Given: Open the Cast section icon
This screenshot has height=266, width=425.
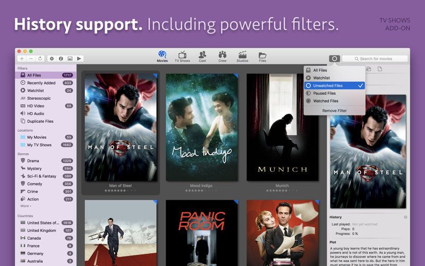Looking at the screenshot, I should click(x=202, y=56).
